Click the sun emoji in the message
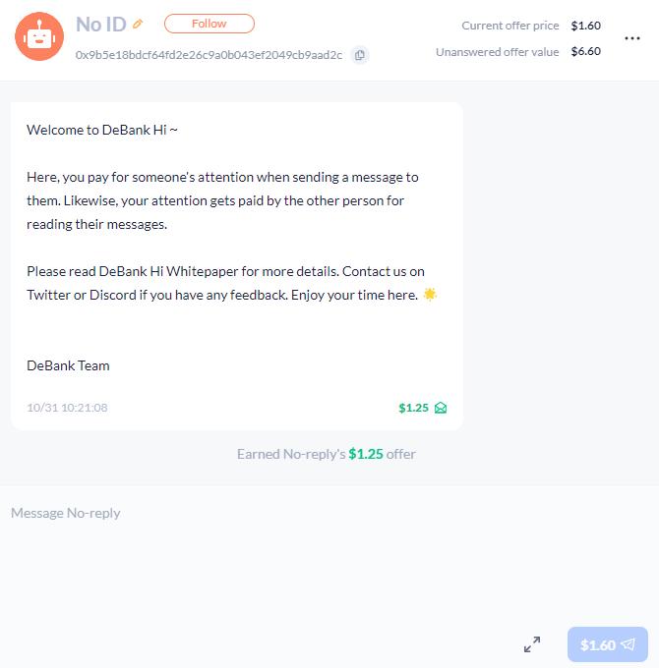 coord(430,295)
